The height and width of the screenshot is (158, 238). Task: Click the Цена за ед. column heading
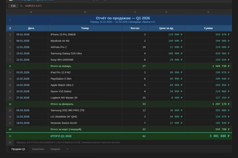coord(166,28)
